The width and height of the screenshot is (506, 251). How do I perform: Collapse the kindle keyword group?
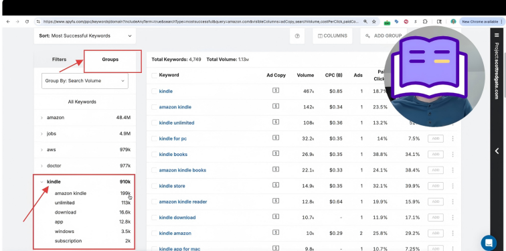point(41,182)
